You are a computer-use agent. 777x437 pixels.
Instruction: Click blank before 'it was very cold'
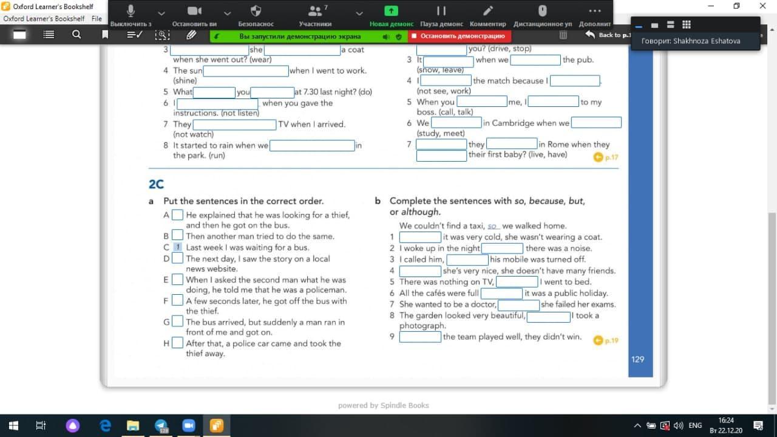(x=420, y=237)
